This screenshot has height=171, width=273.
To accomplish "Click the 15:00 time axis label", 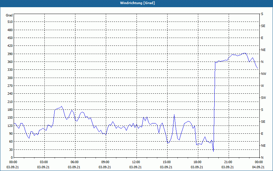I will pyautogui.click(x=168, y=162).
